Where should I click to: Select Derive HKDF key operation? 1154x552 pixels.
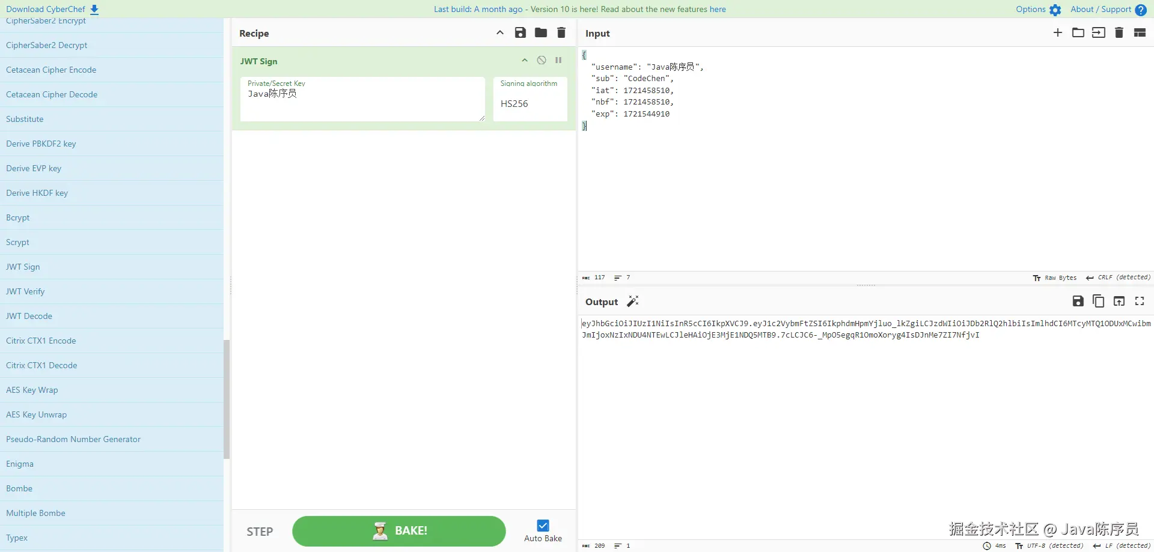[111, 193]
